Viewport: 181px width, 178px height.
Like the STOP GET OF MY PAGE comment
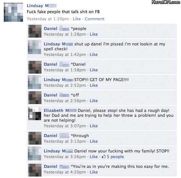pyautogui.click(x=94, y=85)
